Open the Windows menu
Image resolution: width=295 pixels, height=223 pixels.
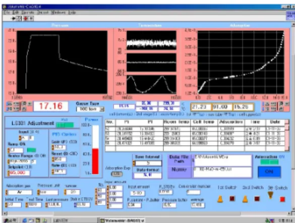pyautogui.click(x=58, y=13)
